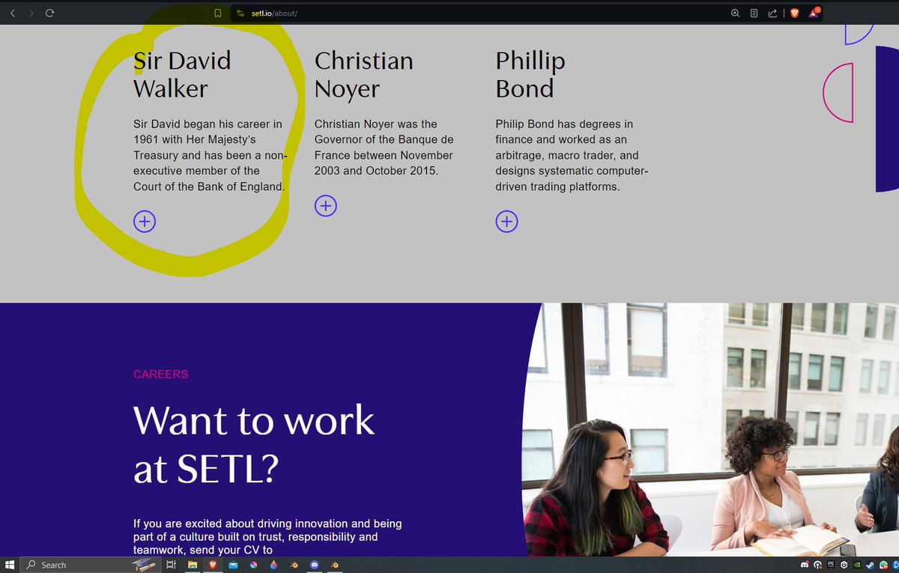Expand Sir David Walker's bio with plus
899x573 pixels.
[x=145, y=221]
